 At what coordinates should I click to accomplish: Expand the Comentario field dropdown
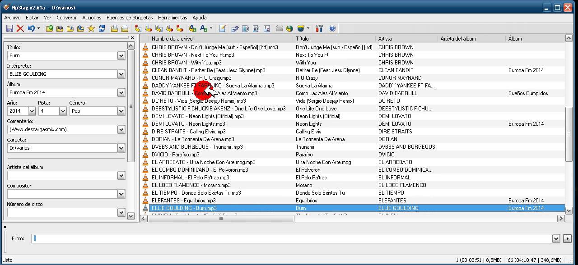tap(121, 129)
